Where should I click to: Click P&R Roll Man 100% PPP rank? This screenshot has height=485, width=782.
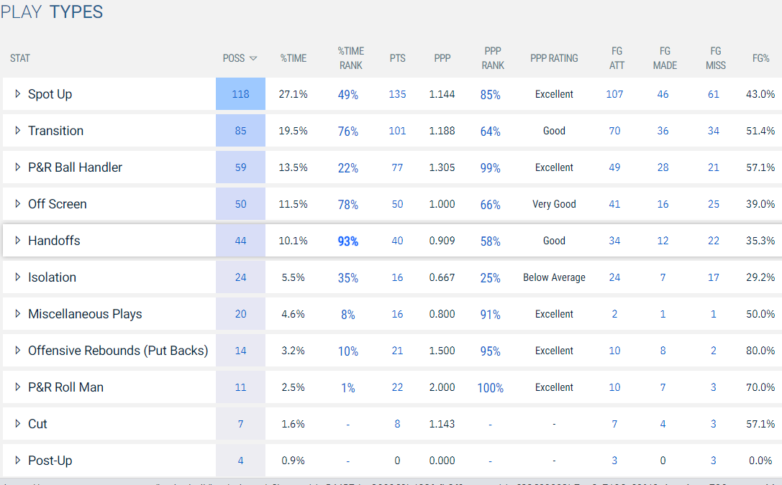coord(490,387)
